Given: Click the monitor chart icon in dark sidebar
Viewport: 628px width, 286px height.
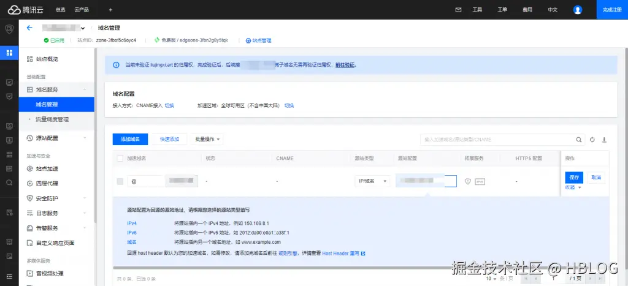Looking at the screenshot, I should pos(9,82).
